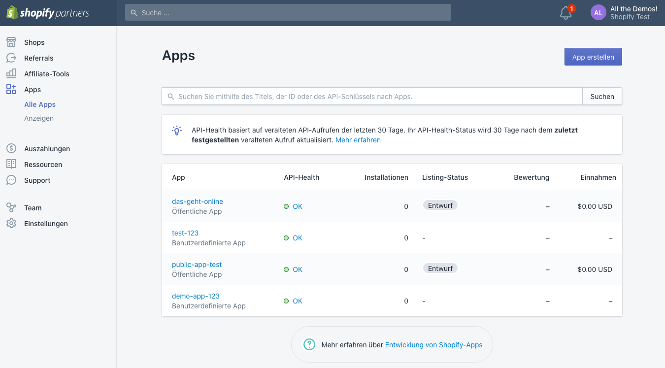
Task: Click the Listing-Status column header
Action: pyautogui.click(x=445, y=177)
